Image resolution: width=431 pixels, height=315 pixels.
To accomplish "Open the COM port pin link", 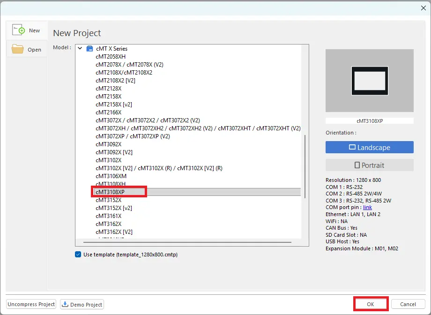I will 367,207.
